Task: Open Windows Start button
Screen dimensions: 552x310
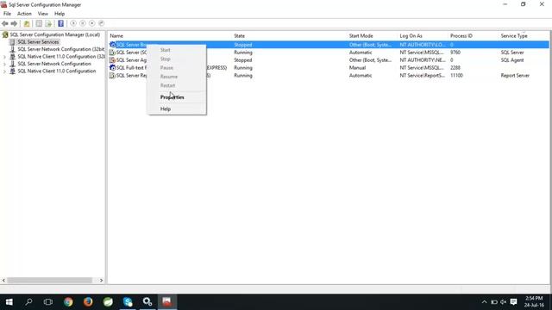Action: click(9, 302)
